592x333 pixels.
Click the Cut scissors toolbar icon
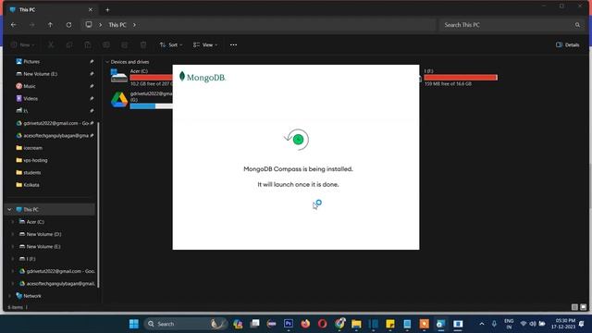coord(51,45)
